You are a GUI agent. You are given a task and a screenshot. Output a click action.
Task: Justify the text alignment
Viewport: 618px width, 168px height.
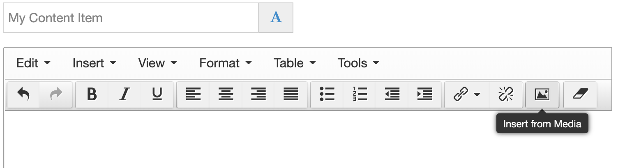click(291, 95)
